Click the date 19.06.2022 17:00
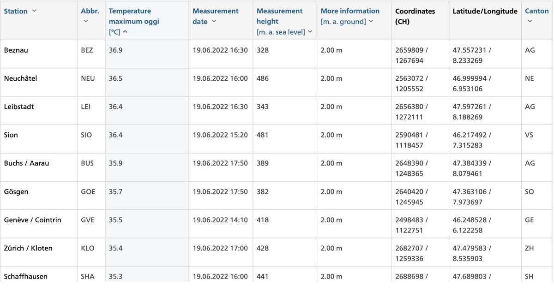The width and height of the screenshot is (554, 291). [x=220, y=248]
